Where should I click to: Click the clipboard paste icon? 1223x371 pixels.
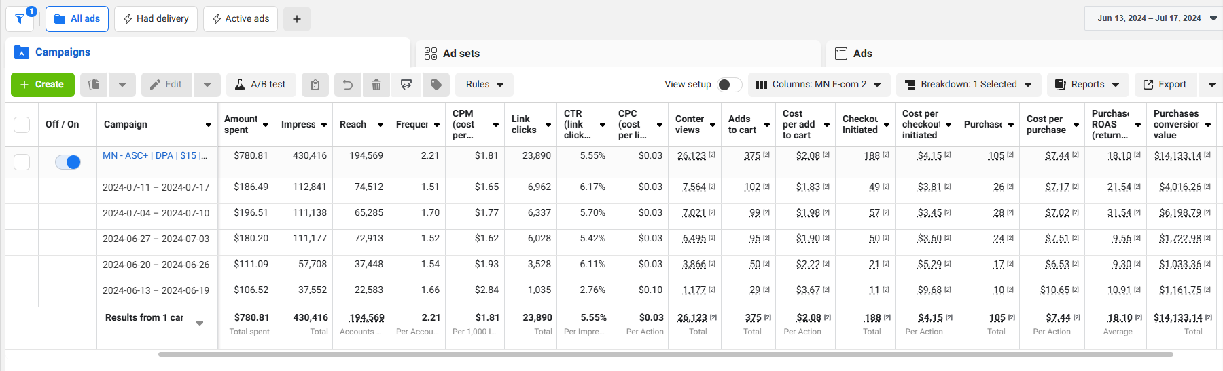[315, 85]
